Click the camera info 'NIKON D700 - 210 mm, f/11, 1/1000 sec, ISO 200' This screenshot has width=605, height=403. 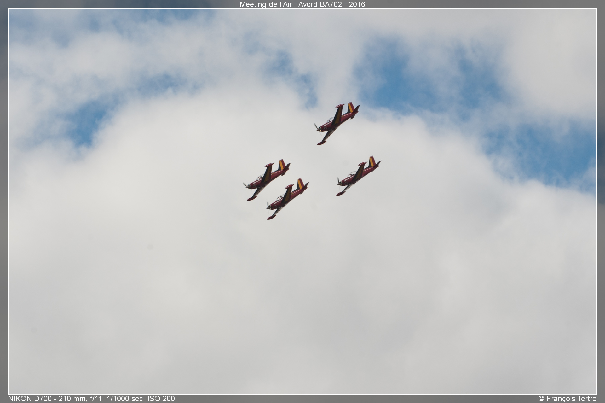91,399
